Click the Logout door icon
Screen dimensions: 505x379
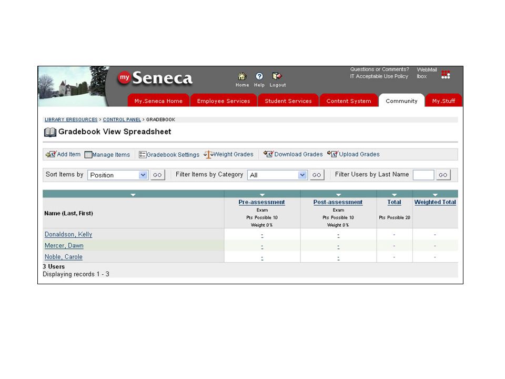pos(277,76)
